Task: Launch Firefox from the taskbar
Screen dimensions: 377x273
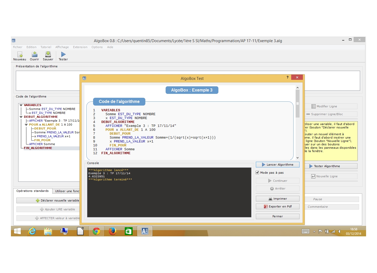Action: (113, 231)
